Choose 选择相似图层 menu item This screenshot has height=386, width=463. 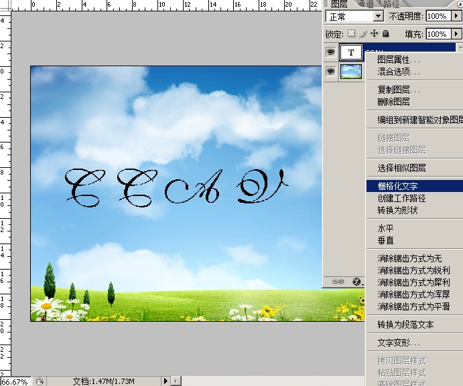point(401,168)
